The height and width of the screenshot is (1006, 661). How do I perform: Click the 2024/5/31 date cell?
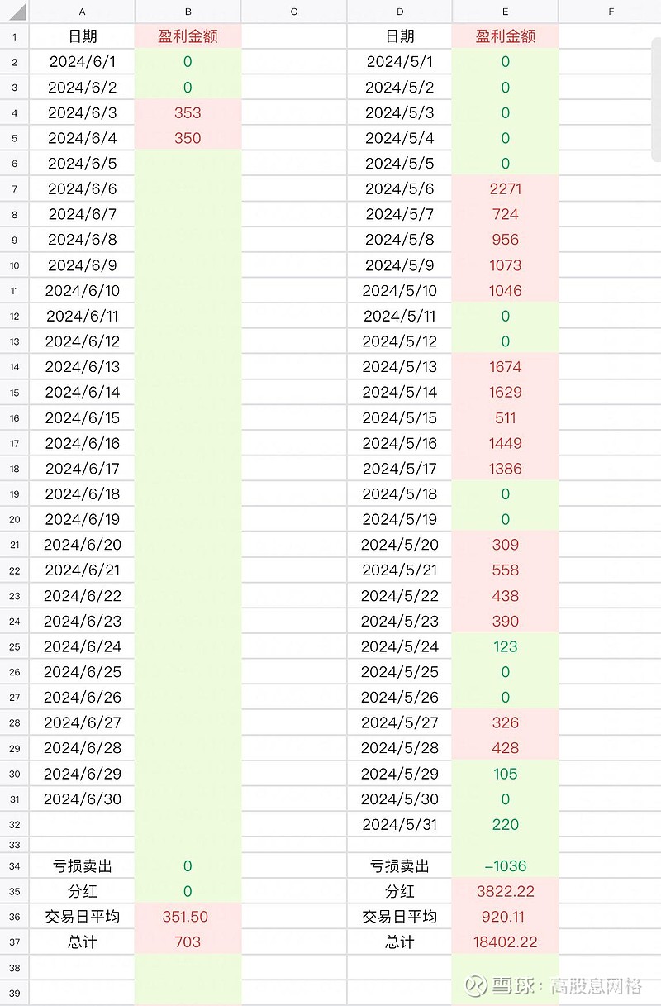[x=400, y=825]
